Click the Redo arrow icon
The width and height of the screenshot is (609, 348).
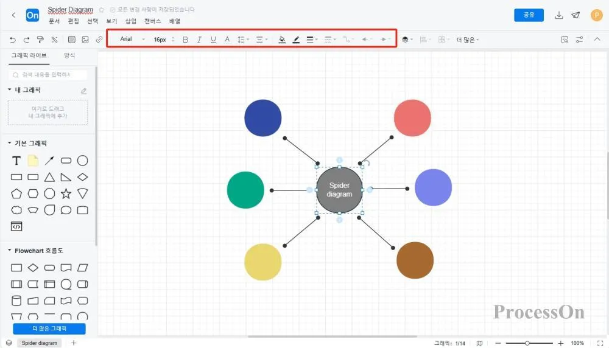[x=26, y=40]
